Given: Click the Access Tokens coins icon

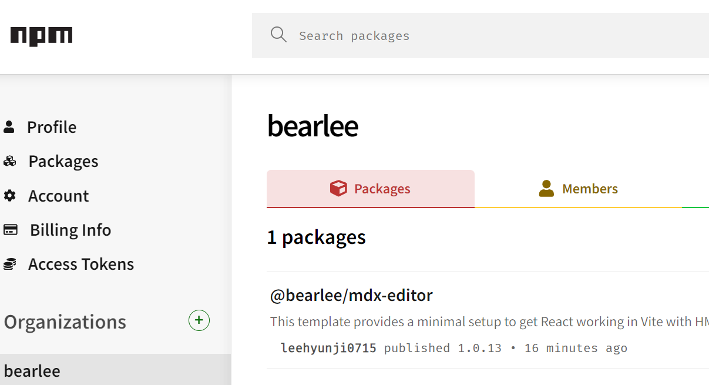Looking at the screenshot, I should coord(9,265).
